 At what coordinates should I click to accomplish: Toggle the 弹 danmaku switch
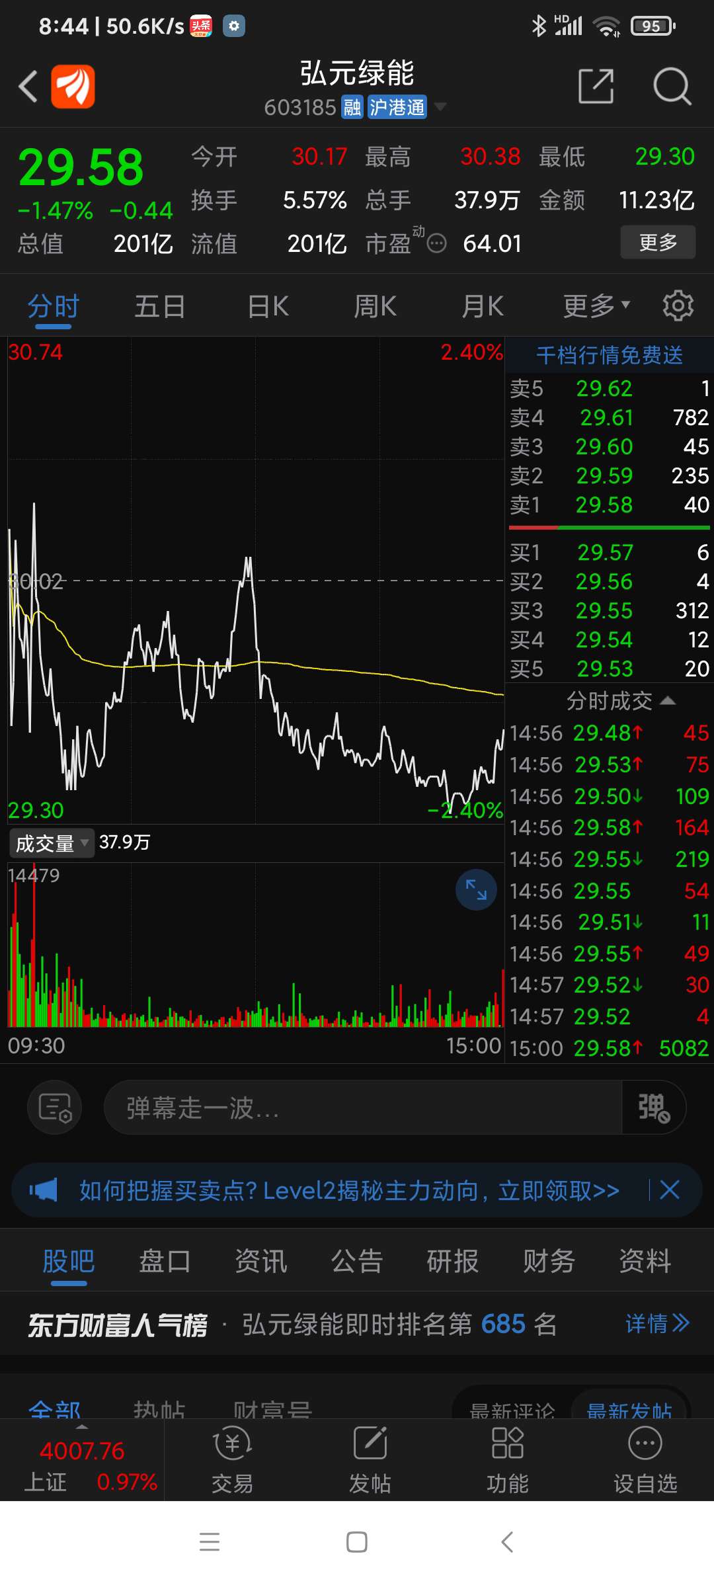click(654, 1108)
